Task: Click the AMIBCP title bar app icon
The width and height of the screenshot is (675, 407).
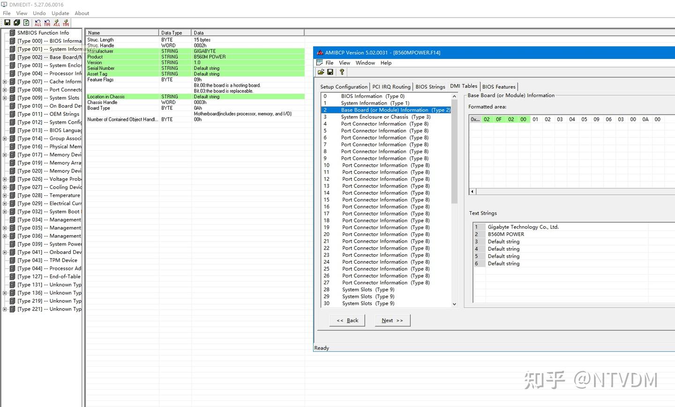Action: pyautogui.click(x=320, y=52)
